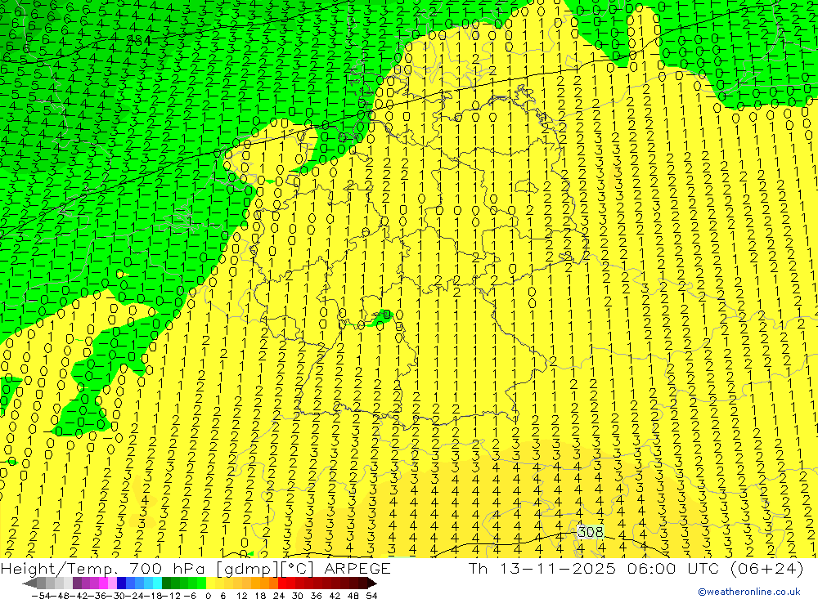Select the darkest green swatch above -12 in legend
The width and height of the screenshot is (818, 599).
166,583
